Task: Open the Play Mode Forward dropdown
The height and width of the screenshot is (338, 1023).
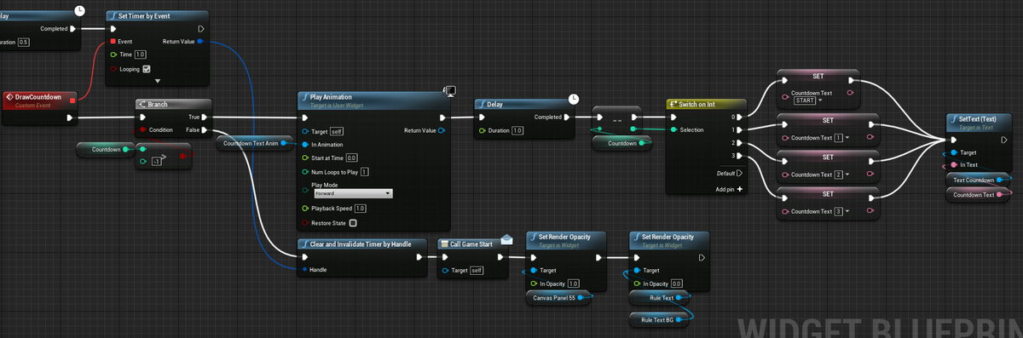Action: [352, 193]
